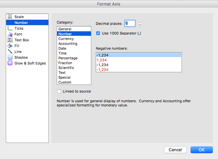Select red 1,234 negative number format
This screenshot has height=159, width=218.
(x=102, y=60)
